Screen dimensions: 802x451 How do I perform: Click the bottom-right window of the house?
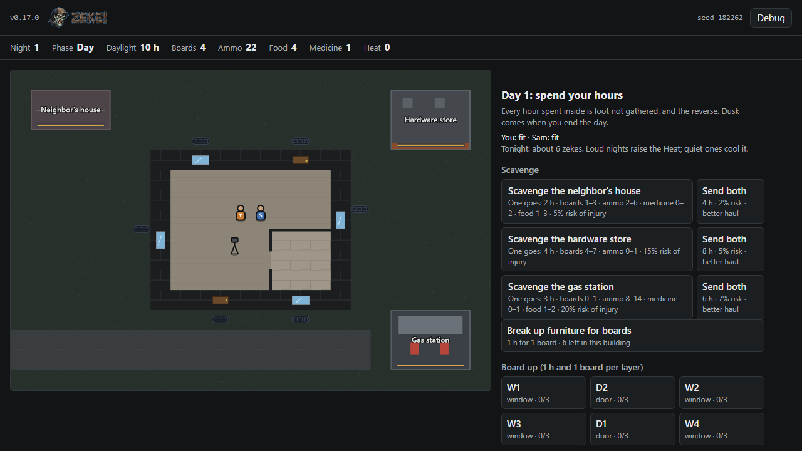pos(301,300)
